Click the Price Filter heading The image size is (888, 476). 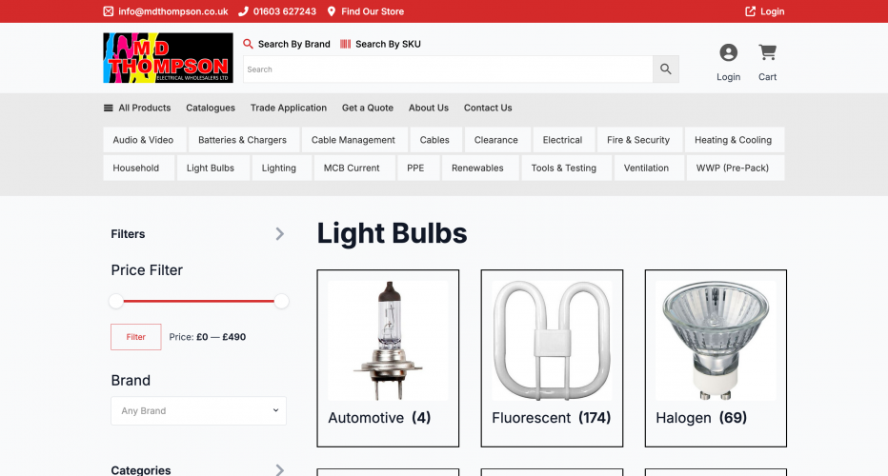(x=147, y=270)
